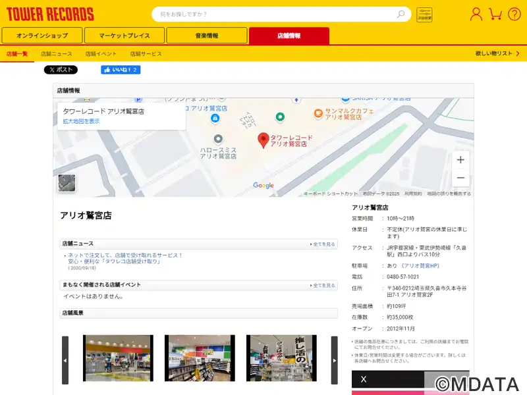Image resolution: width=527 pixels, height=395 pixels.
Task: Click the X ポスト share button
Action: 61,70
